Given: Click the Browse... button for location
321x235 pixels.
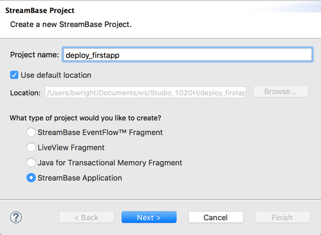Looking at the screenshot, I should coord(281,92).
